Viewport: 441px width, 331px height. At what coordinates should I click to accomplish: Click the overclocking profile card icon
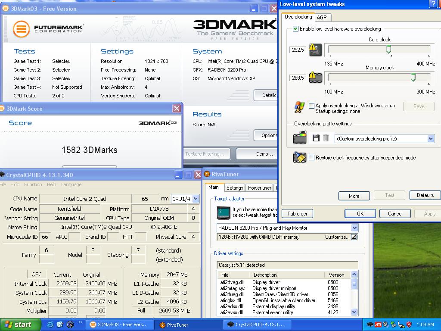coord(300,137)
